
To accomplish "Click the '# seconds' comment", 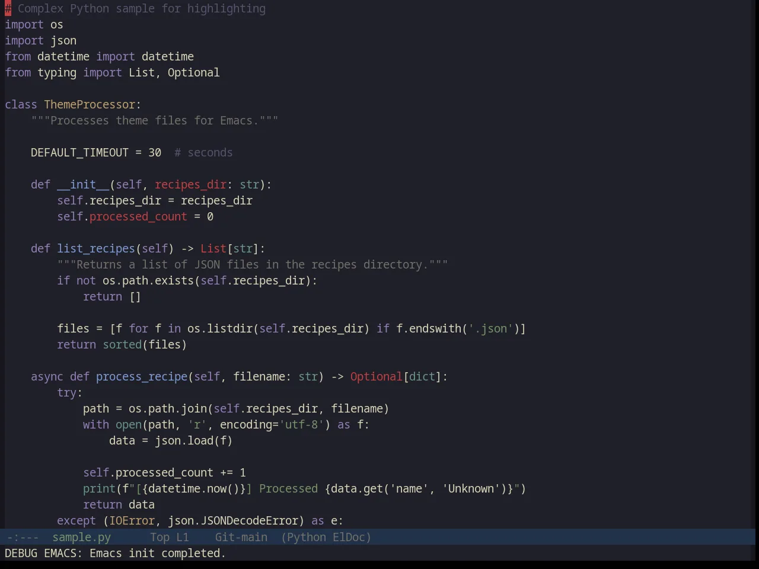I will point(203,152).
